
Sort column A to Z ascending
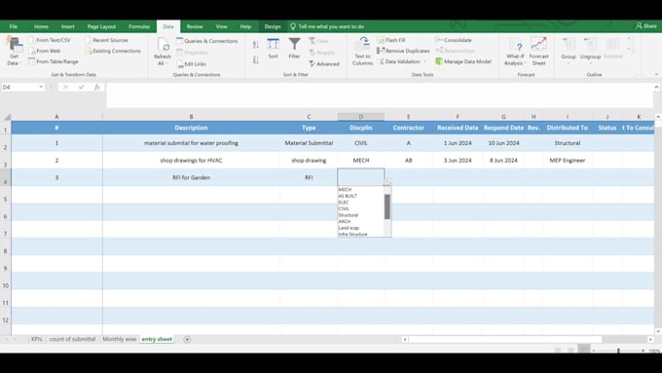click(255, 45)
